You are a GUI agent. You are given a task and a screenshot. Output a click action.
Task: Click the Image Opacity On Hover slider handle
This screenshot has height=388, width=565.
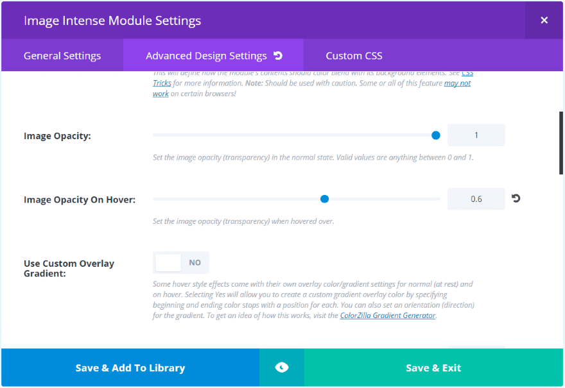pyautogui.click(x=324, y=199)
